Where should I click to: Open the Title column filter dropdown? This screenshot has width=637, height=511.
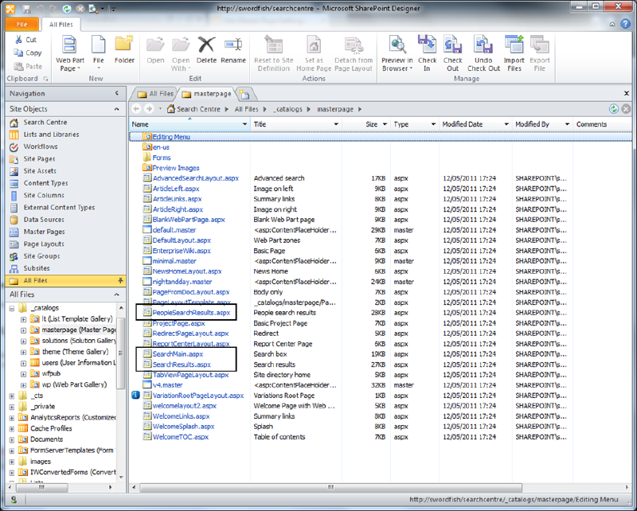coord(336,124)
